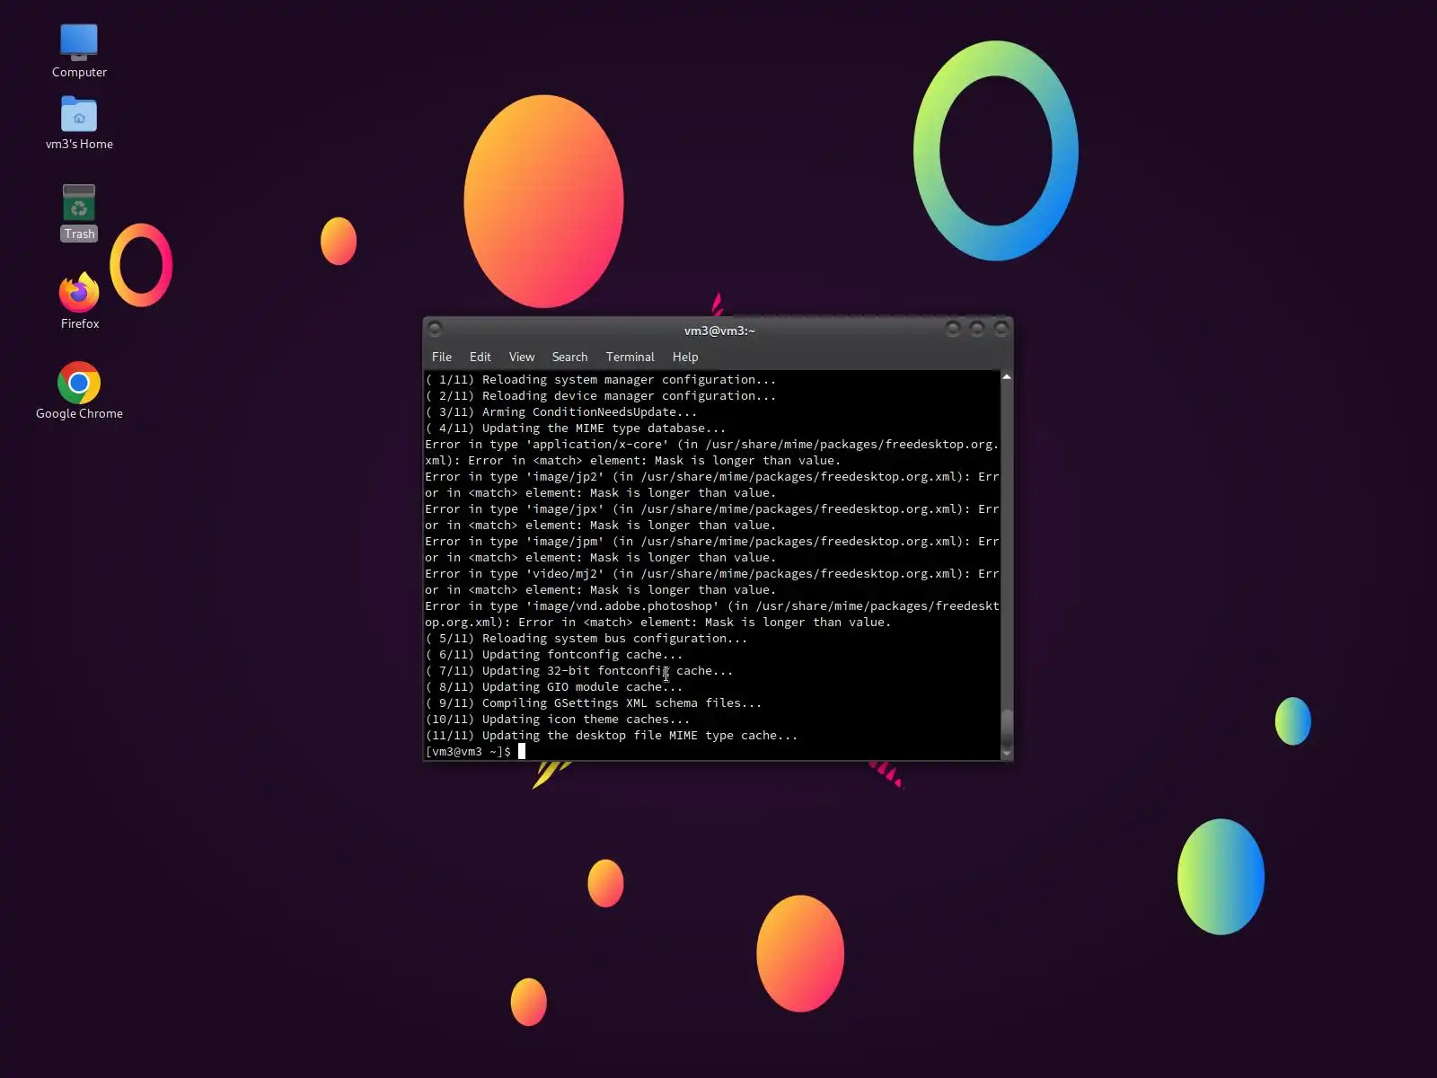Open the Search menu in terminal
The width and height of the screenshot is (1437, 1078).
click(570, 357)
